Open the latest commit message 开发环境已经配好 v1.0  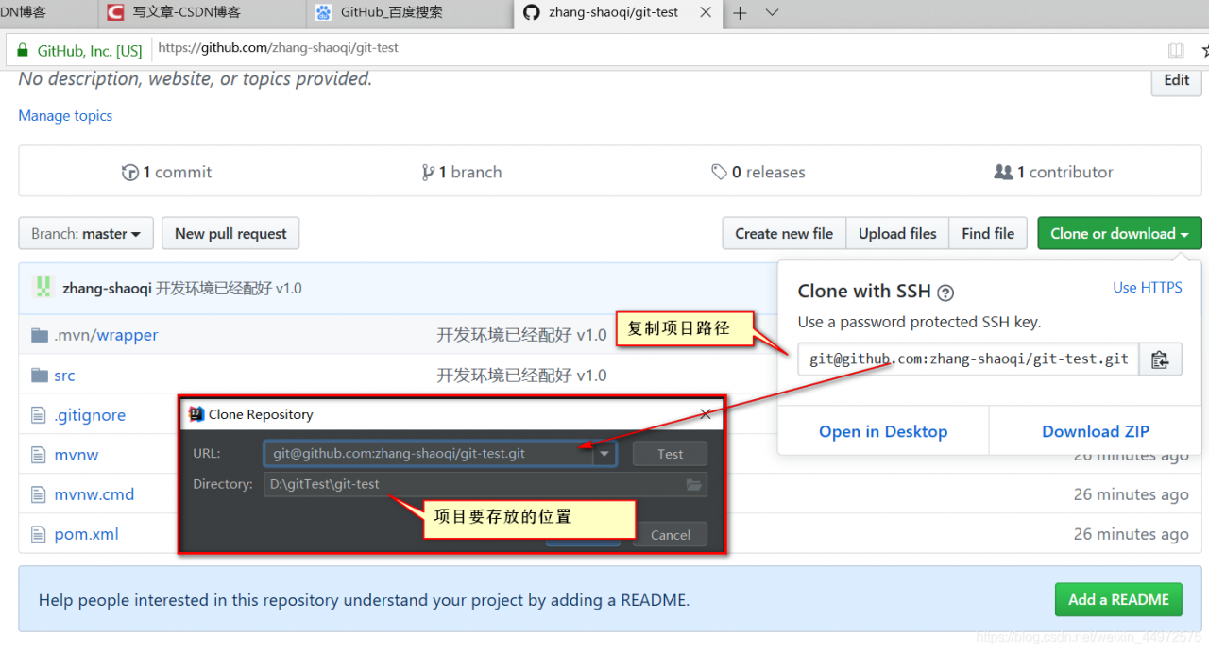tap(229, 288)
